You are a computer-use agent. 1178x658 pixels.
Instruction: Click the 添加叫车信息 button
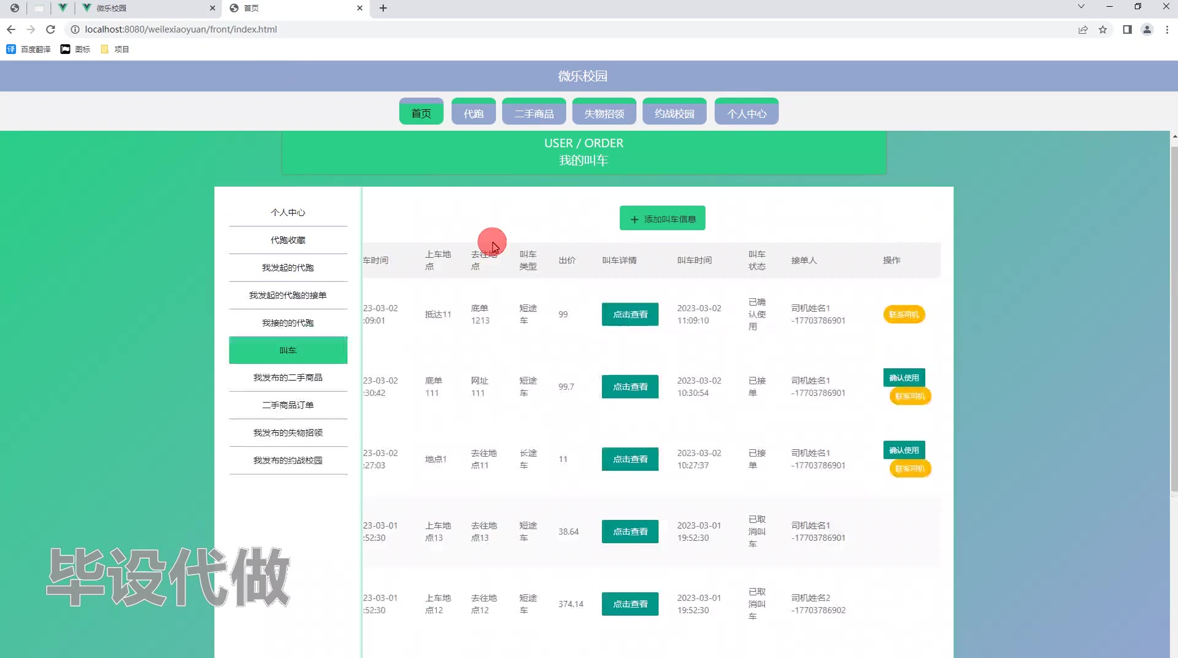coord(662,219)
